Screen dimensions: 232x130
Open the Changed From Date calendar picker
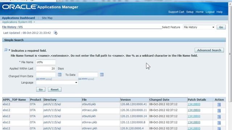(59, 75)
